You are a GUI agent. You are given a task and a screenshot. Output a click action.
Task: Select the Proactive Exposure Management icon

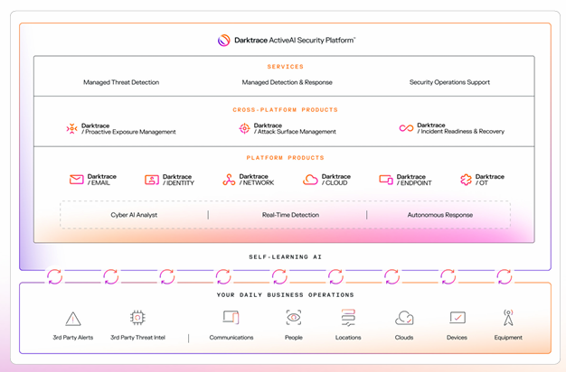tap(71, 129)
